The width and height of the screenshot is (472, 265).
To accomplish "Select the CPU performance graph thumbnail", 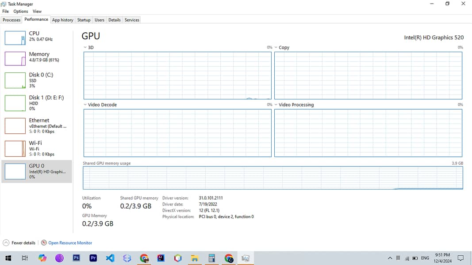I will coord(15,38).
